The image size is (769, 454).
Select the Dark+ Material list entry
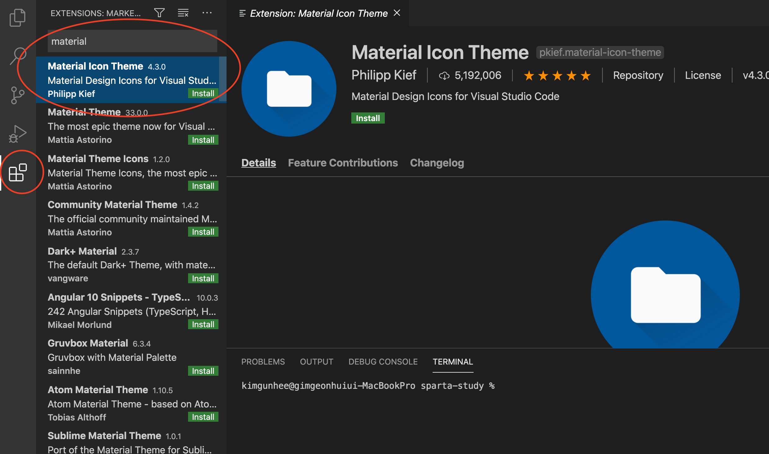[x=131, y=265]
